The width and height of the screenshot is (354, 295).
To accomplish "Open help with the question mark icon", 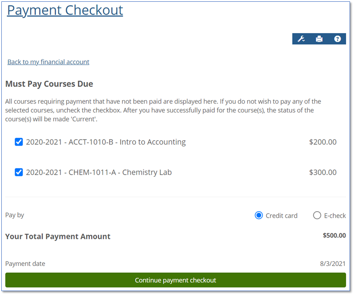I will point(337,39).
